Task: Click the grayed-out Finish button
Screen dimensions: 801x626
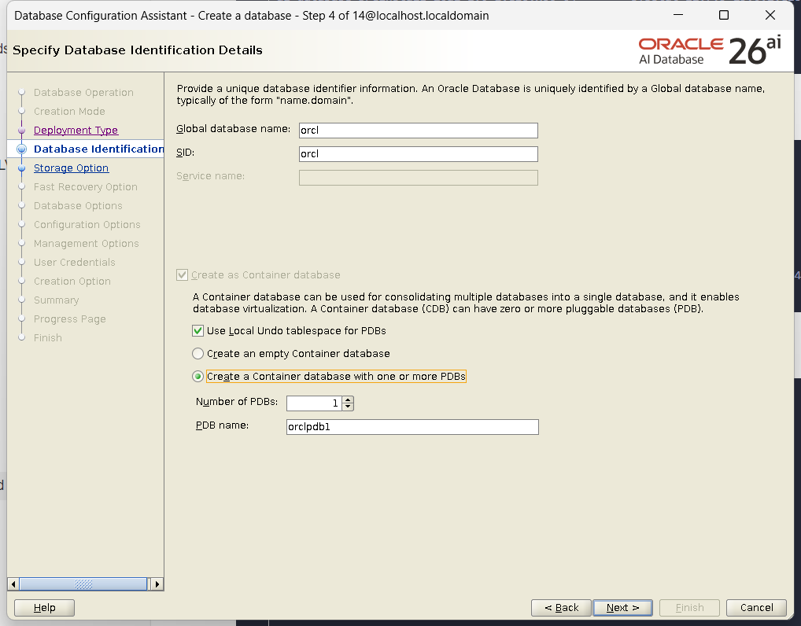Action: click(689, 608)
